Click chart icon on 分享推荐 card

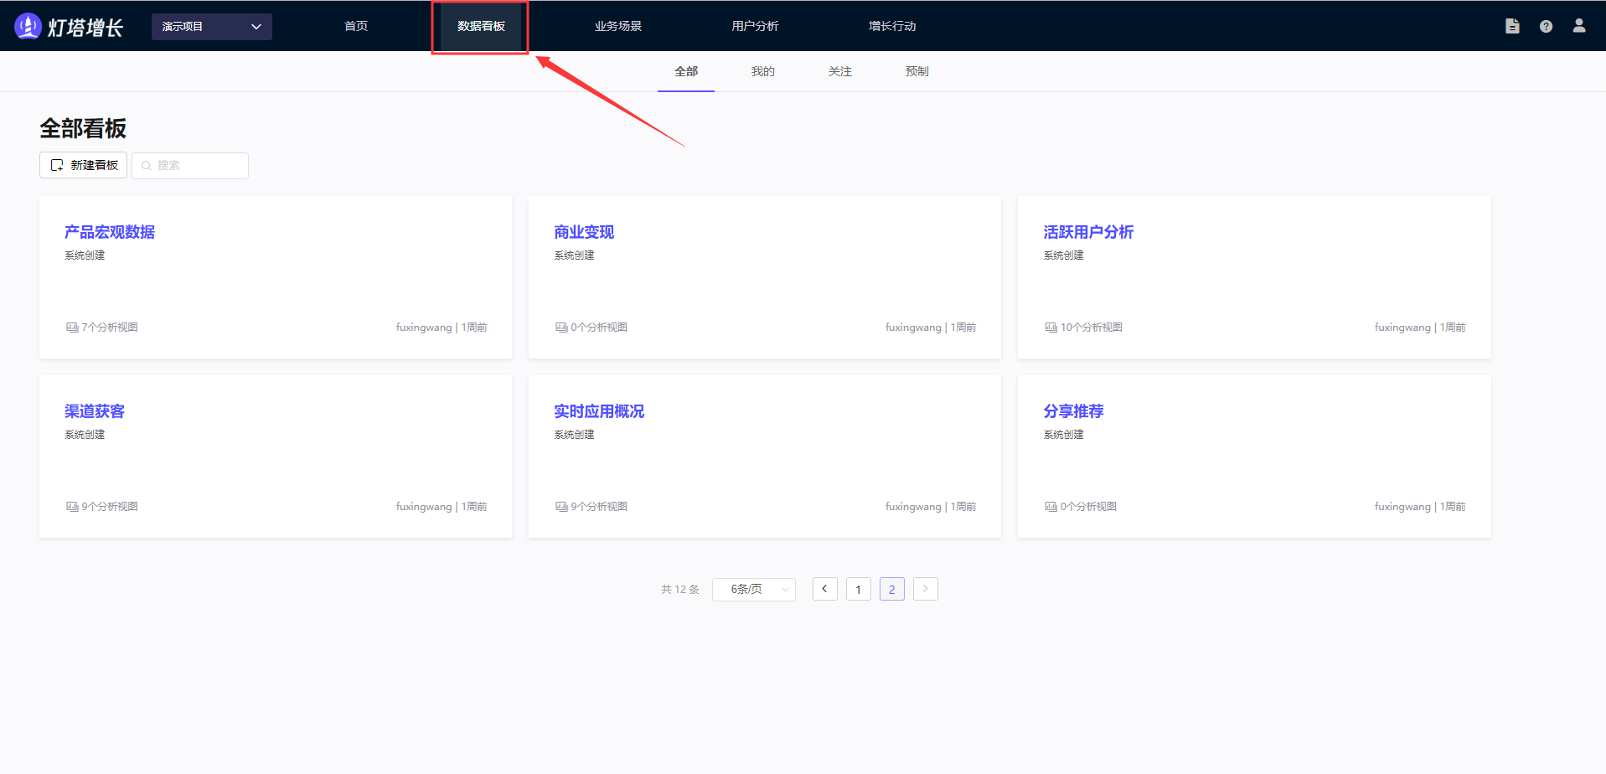click(1051, 507)
